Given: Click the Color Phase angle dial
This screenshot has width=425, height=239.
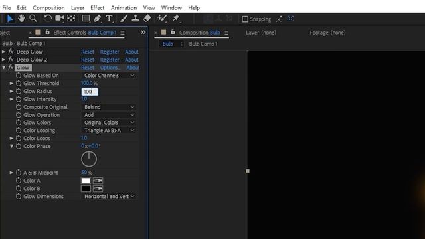Looking at the screenshot, I should [89, 159].
